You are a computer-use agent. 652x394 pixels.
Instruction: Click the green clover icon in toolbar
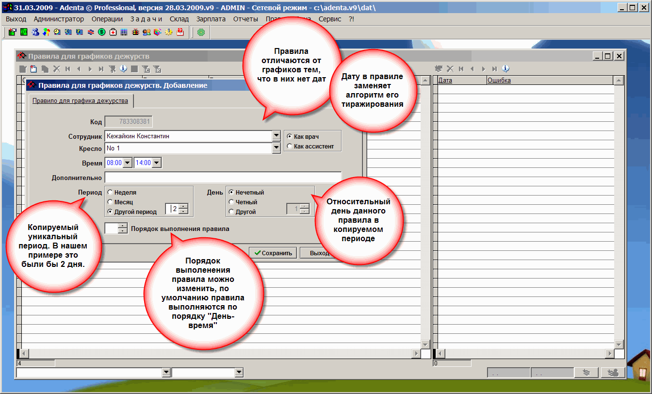(x=201, y=33)
